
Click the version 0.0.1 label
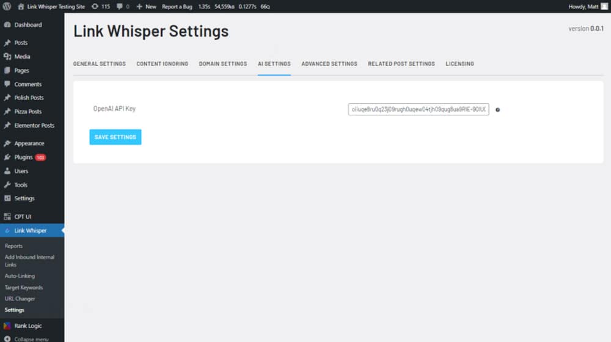tap(586, 29)
